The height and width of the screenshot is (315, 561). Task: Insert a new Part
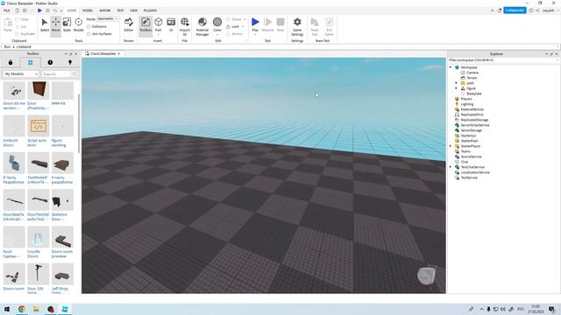tap(158, 24)
